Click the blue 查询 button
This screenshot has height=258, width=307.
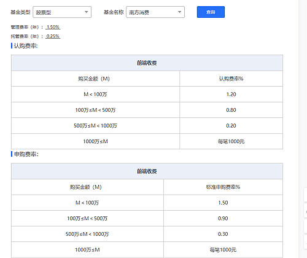(x=211, y=12)
